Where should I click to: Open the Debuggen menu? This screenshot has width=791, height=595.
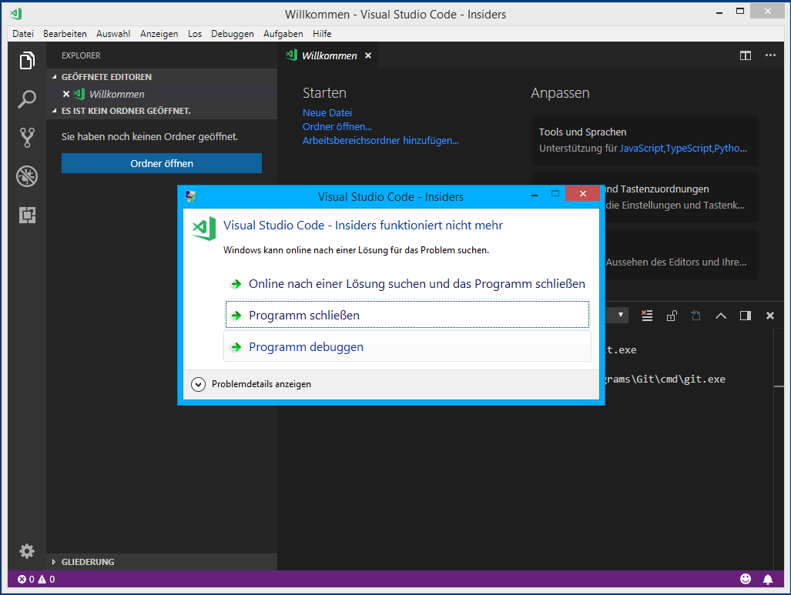click(232, 33)
